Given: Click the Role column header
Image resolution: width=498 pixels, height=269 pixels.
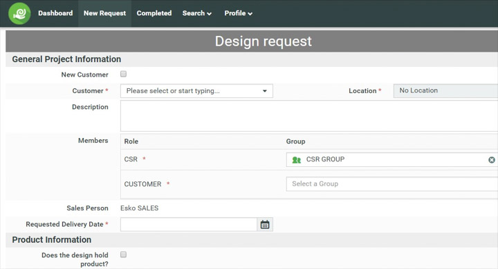Looking at the screenshot, I should [x=131, y=141].
